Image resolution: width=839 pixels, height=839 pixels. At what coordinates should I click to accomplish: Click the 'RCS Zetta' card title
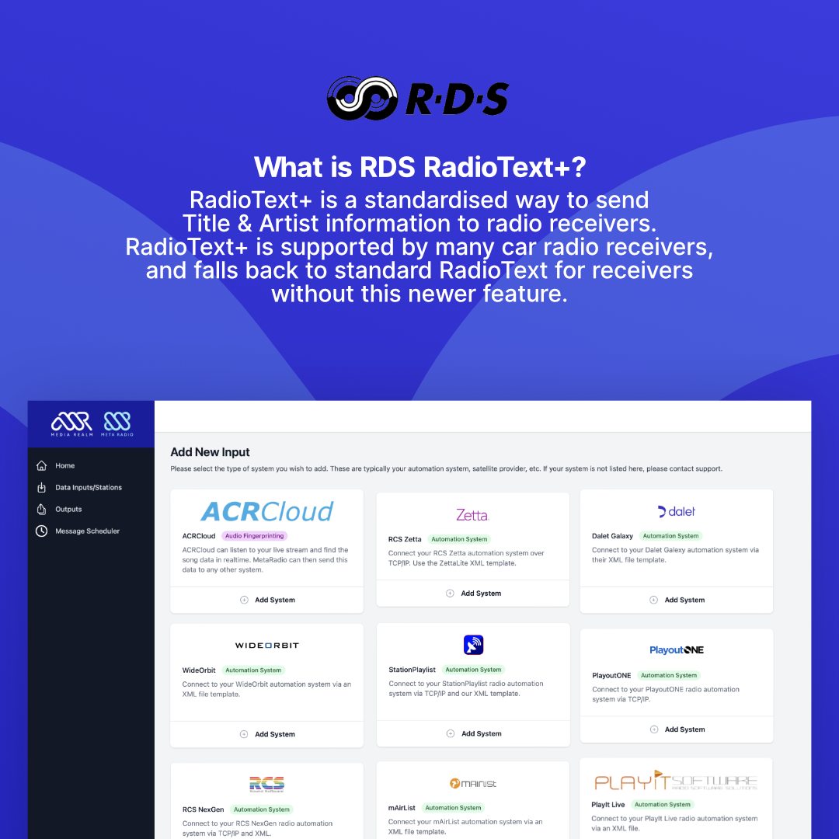pyautogui.click(x=405, y=539)
